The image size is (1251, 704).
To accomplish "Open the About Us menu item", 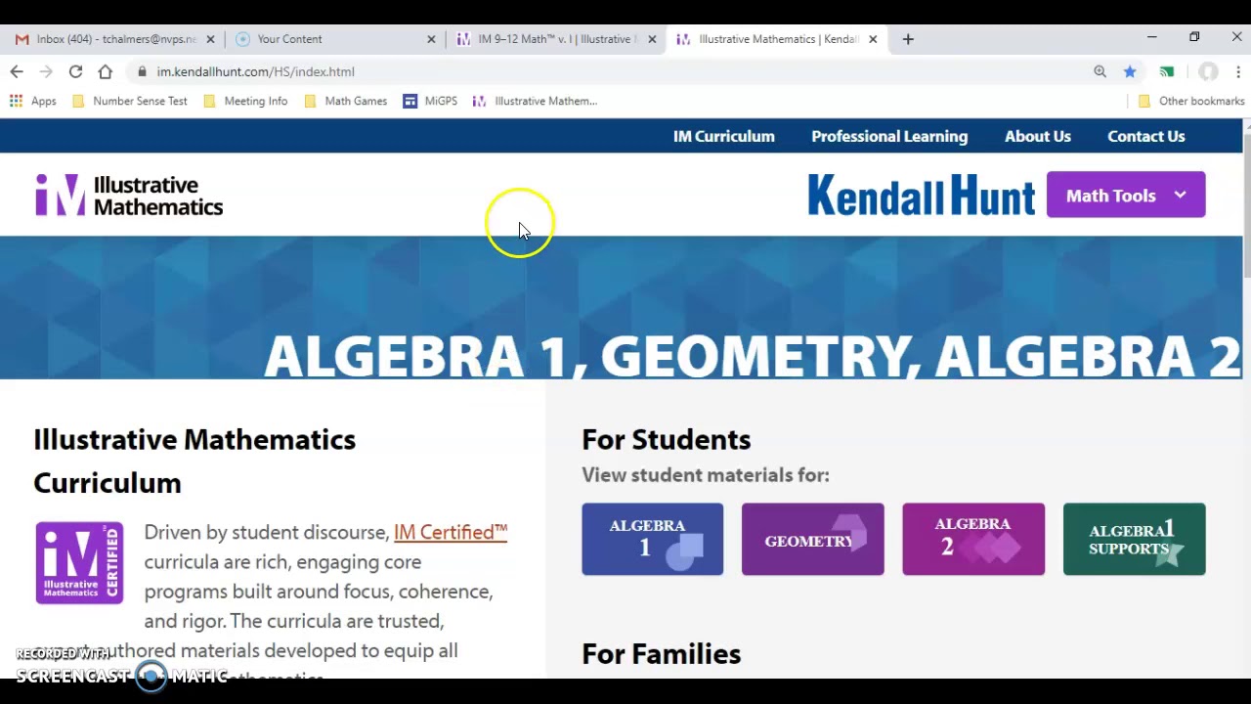I will (1038, 136).
